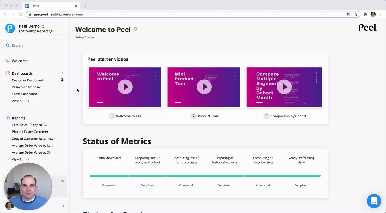
Task: Click the Computing last 12 months label
Action: point(186,160)
